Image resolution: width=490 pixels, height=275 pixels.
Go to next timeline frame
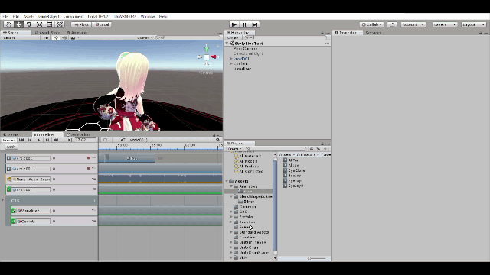47,140
